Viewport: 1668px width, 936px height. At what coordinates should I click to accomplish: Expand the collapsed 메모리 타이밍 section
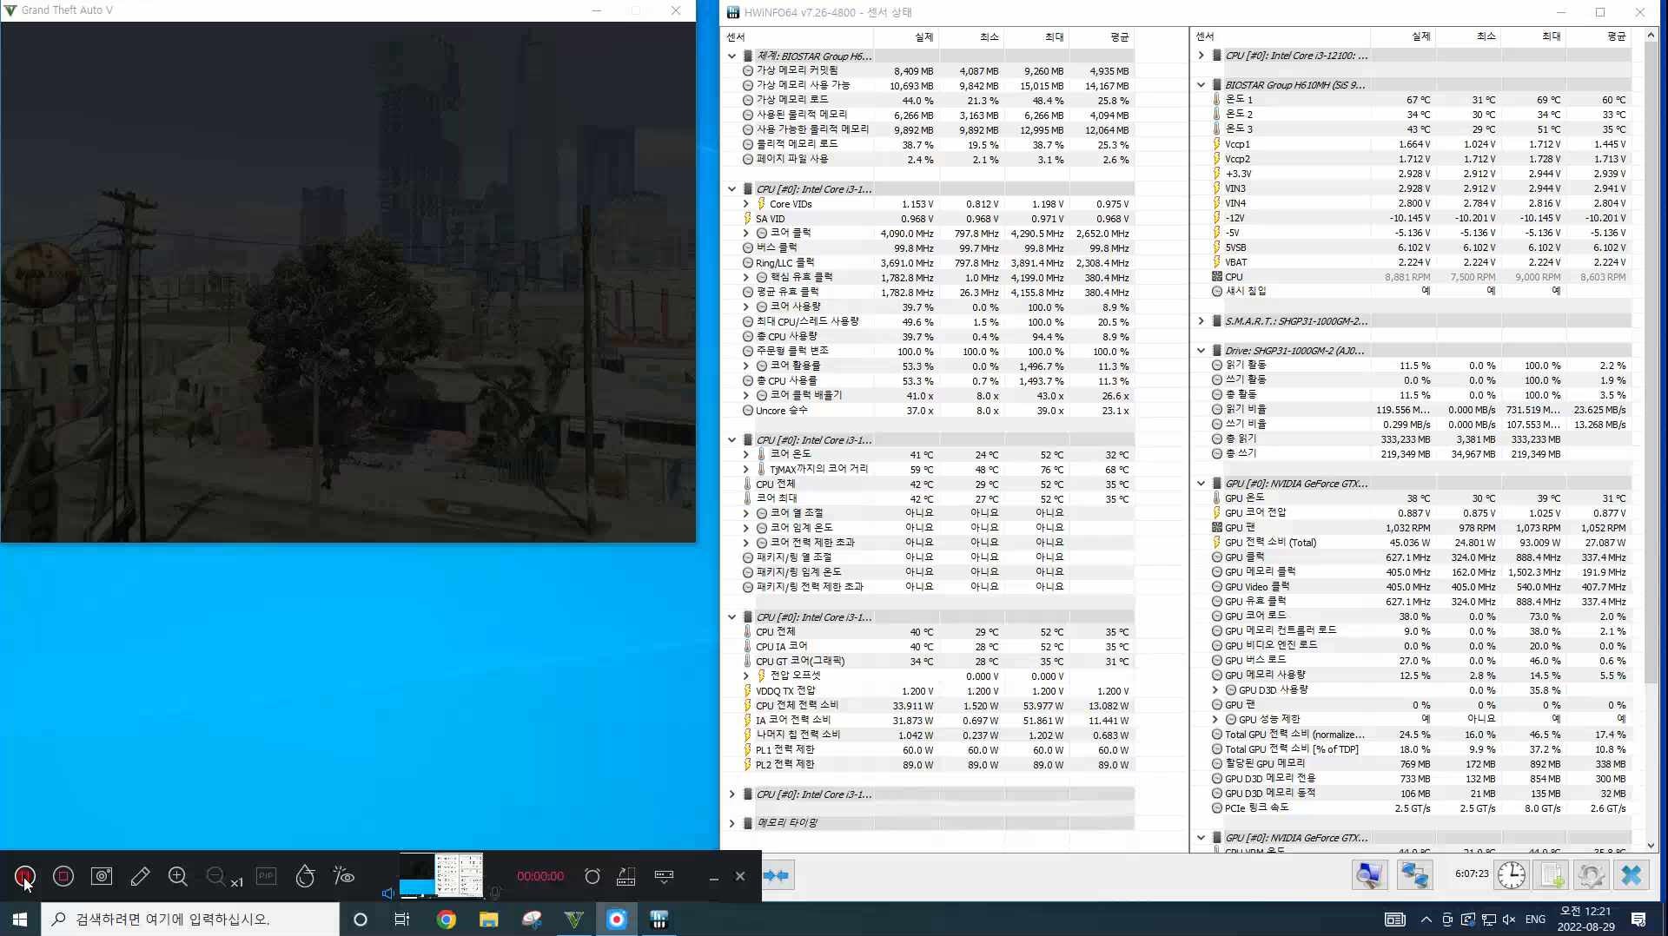732,823
